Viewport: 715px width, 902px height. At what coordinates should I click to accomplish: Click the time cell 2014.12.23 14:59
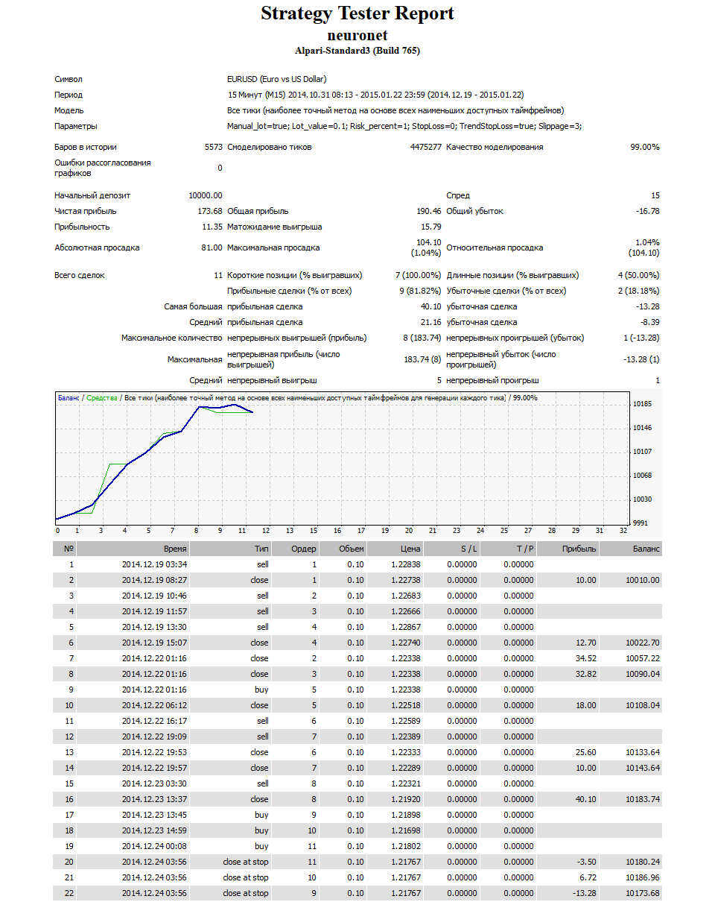pos(154,830)
